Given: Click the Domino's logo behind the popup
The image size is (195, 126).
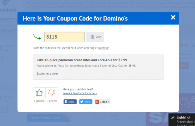Looking at the screenshot, I should coord(8,6).
